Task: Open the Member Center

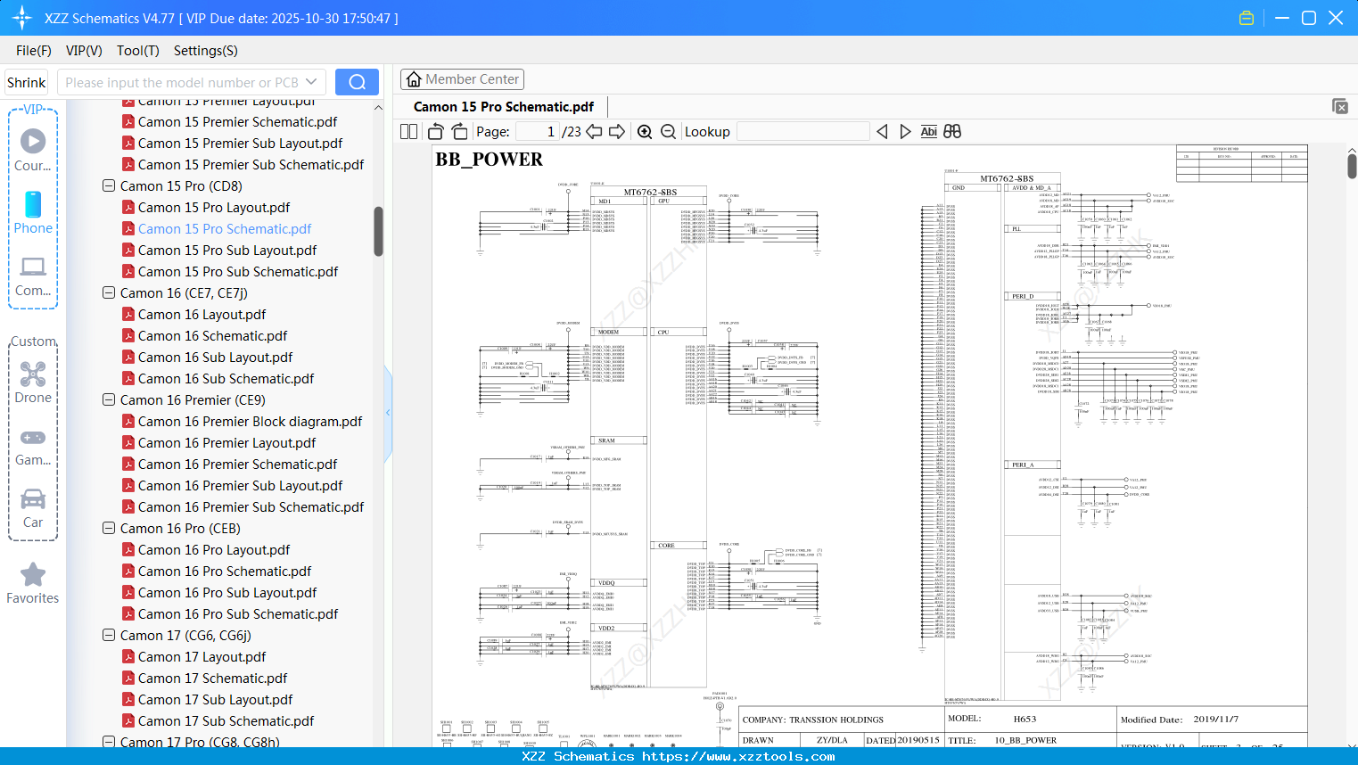Action: (x=462, y=78)
